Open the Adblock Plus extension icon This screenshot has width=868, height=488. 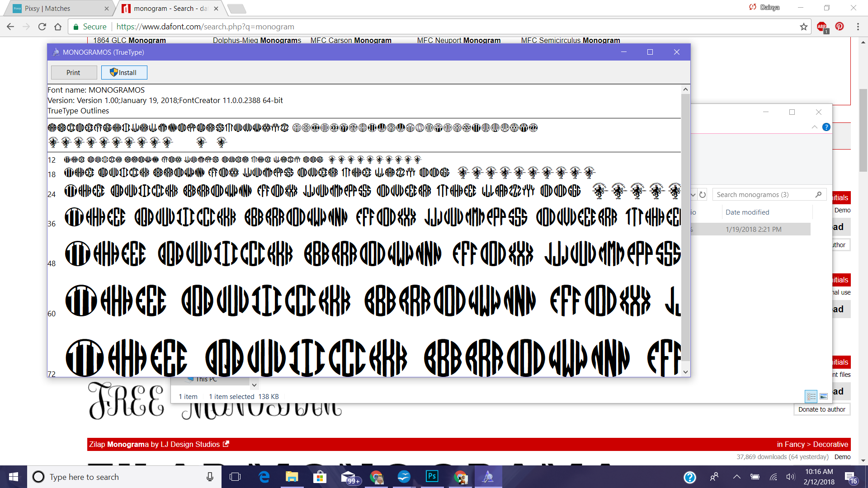(822, 27)
